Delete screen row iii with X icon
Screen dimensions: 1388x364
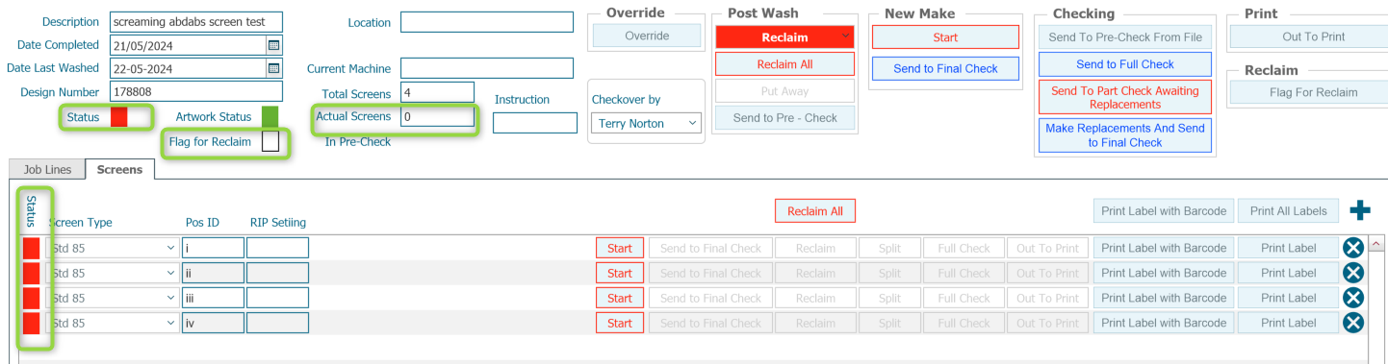(1353, 298)
